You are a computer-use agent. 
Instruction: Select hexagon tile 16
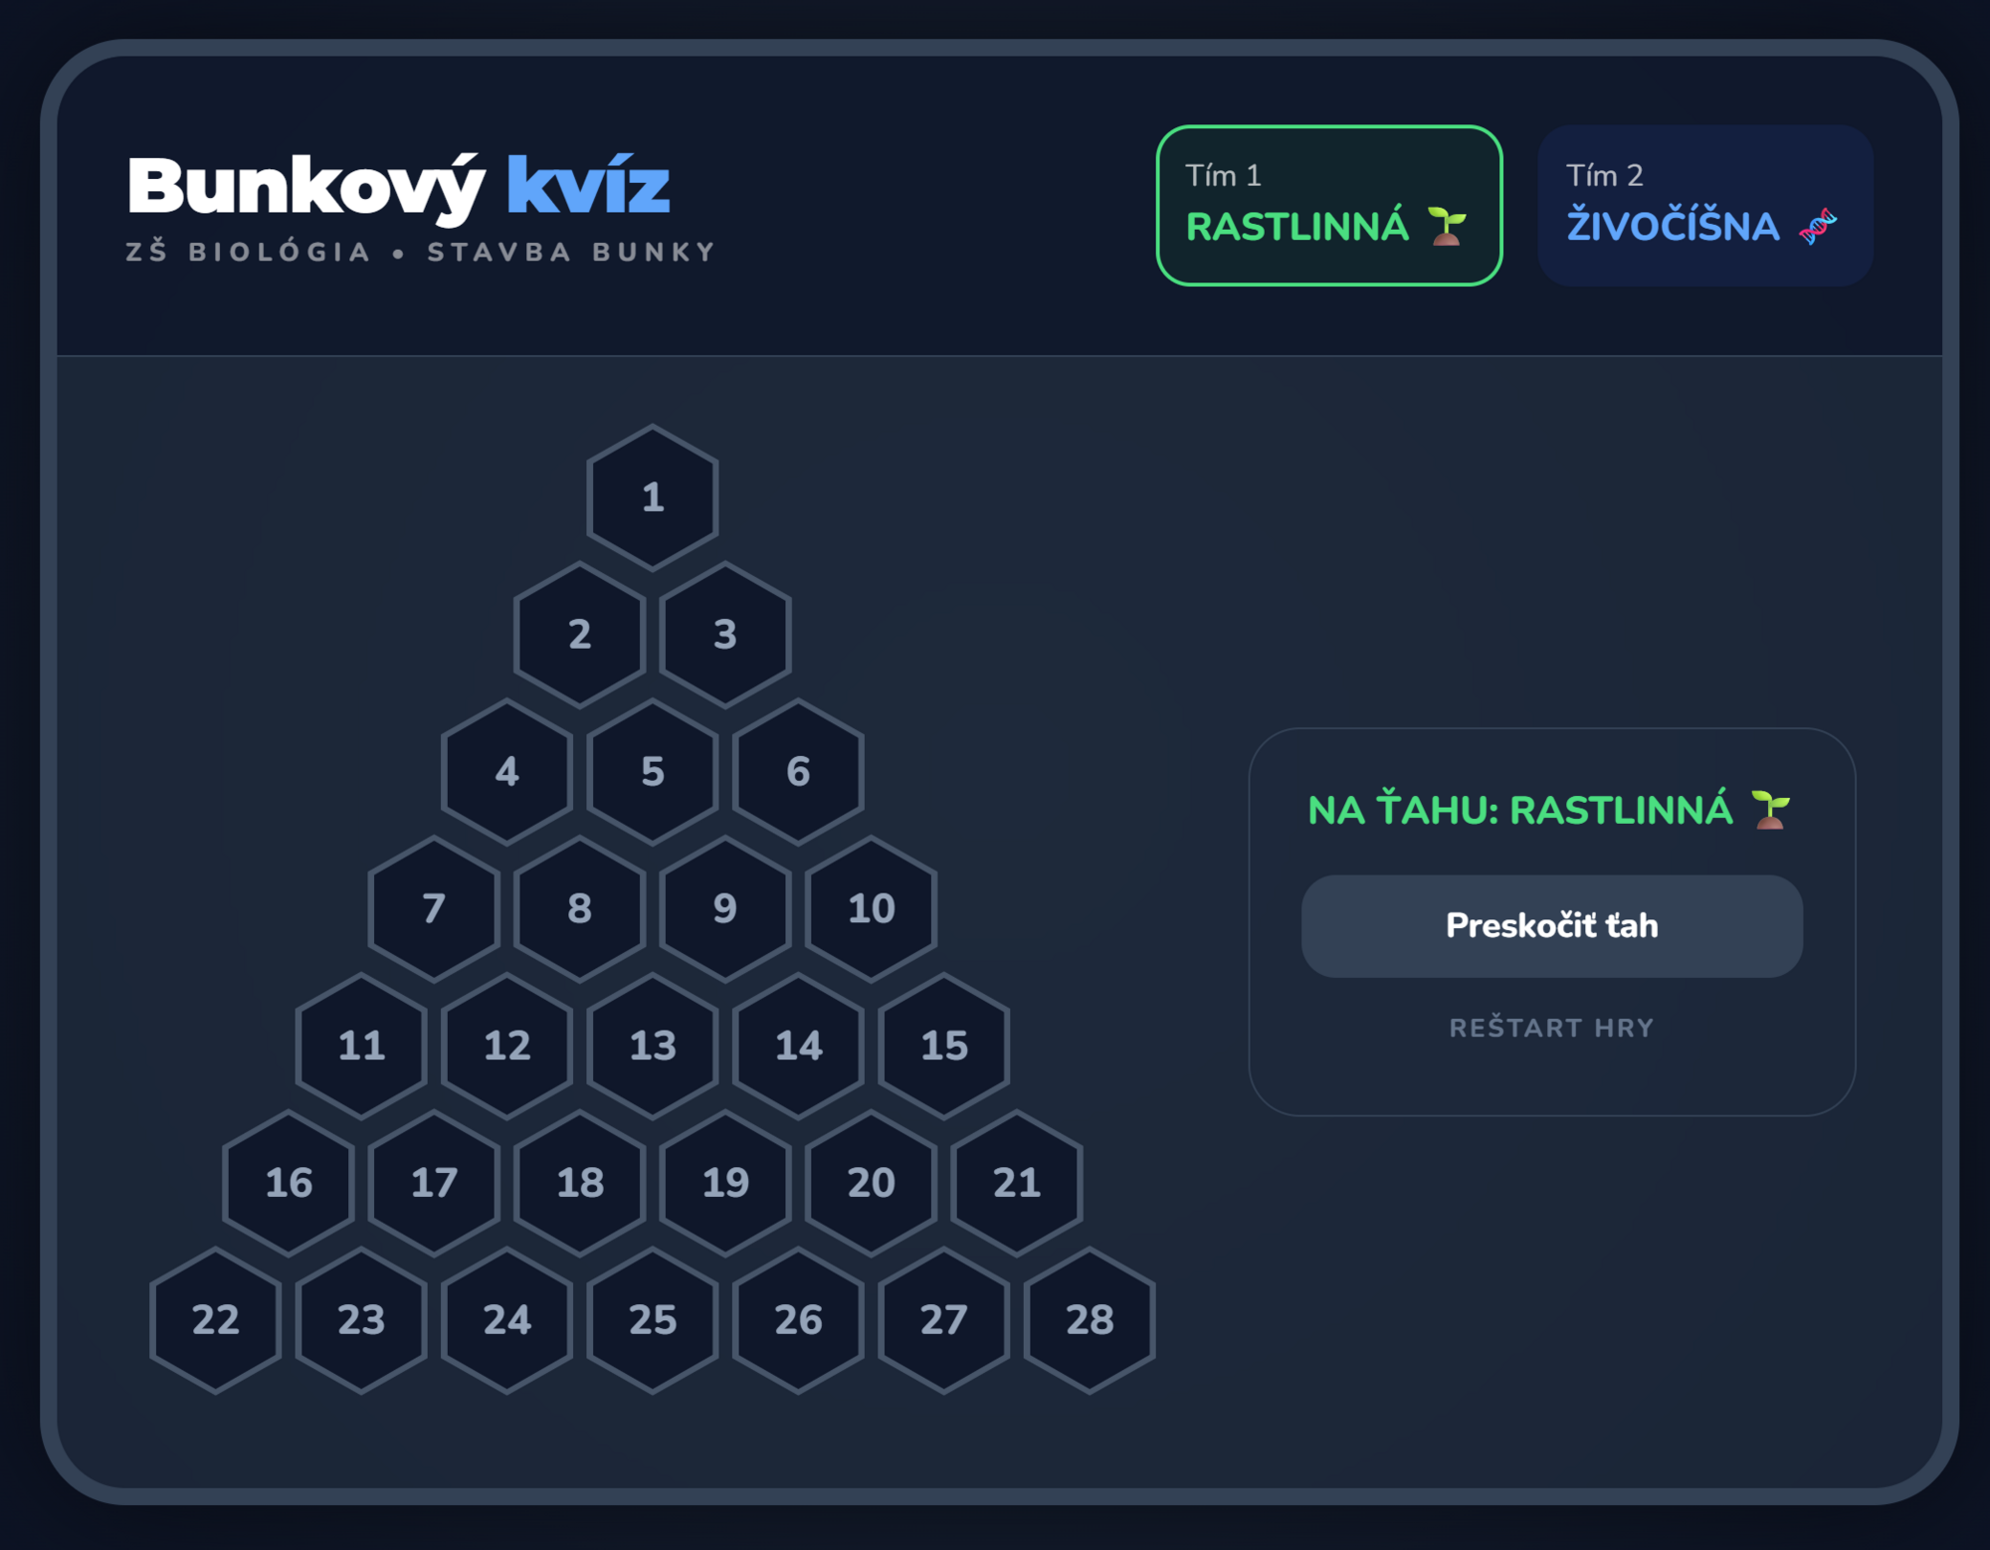289,1183
